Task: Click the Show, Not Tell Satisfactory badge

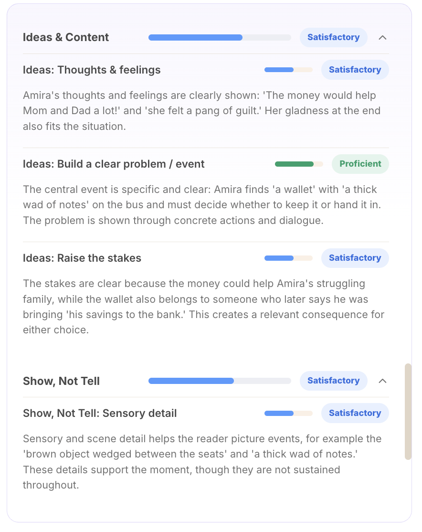Action: 334,381
